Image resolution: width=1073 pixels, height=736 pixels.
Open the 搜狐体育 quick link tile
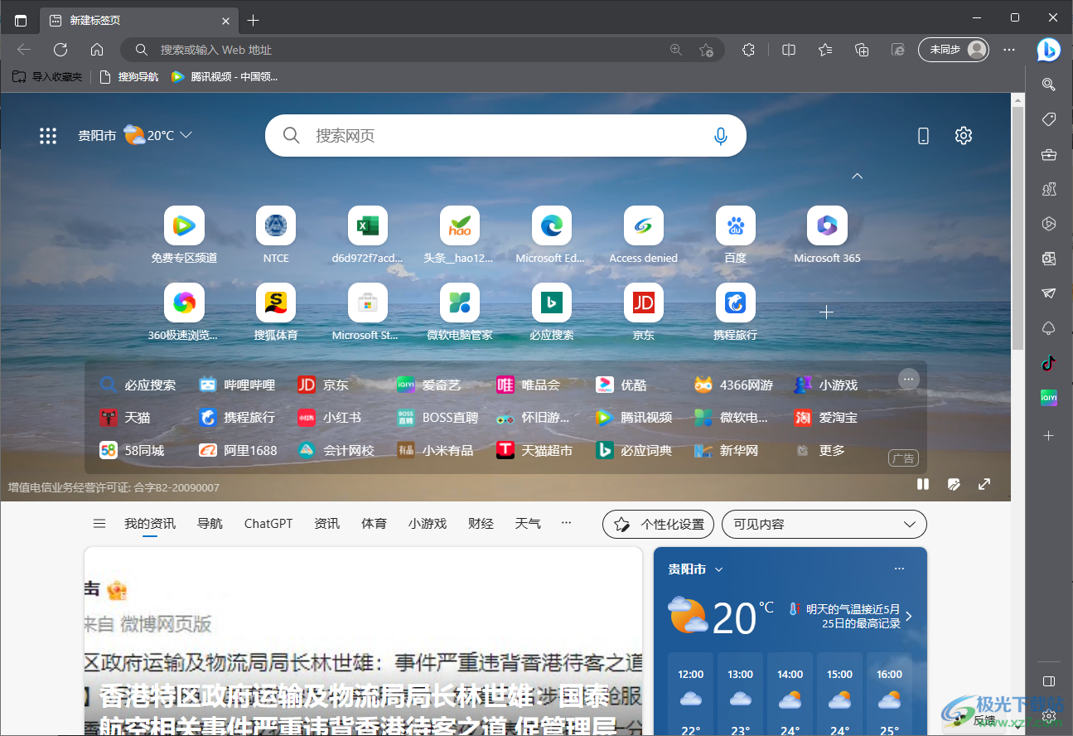tap(276, 312)
